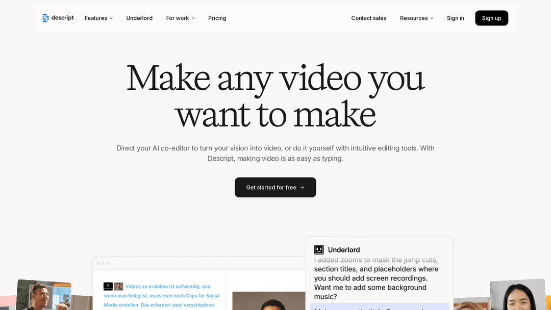Click the Underlord panel title text
551x310 pixels.
[x=344, y=250]
